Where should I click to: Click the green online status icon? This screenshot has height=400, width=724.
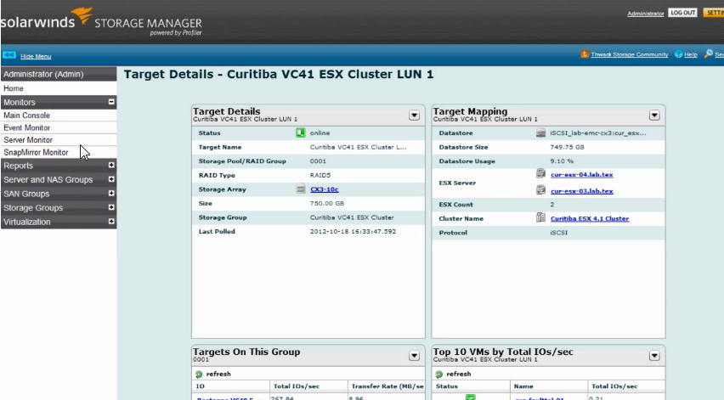coord(300,132)
